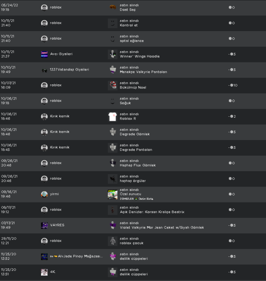Go to the VAYRES seller profile
This screenshot has height=281, width=266.
click(57, 225)
